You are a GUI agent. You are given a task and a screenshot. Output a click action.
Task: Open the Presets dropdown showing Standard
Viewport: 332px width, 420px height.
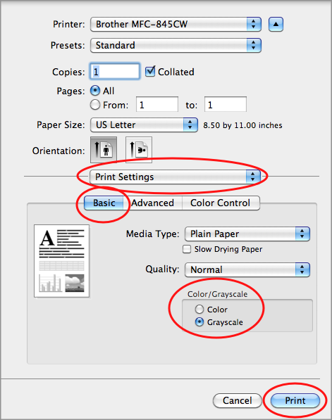[x=176, y=45]
